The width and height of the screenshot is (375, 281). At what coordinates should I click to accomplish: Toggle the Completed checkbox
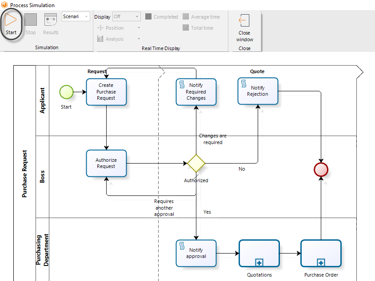pyautogui.click(x=148, y=16)
